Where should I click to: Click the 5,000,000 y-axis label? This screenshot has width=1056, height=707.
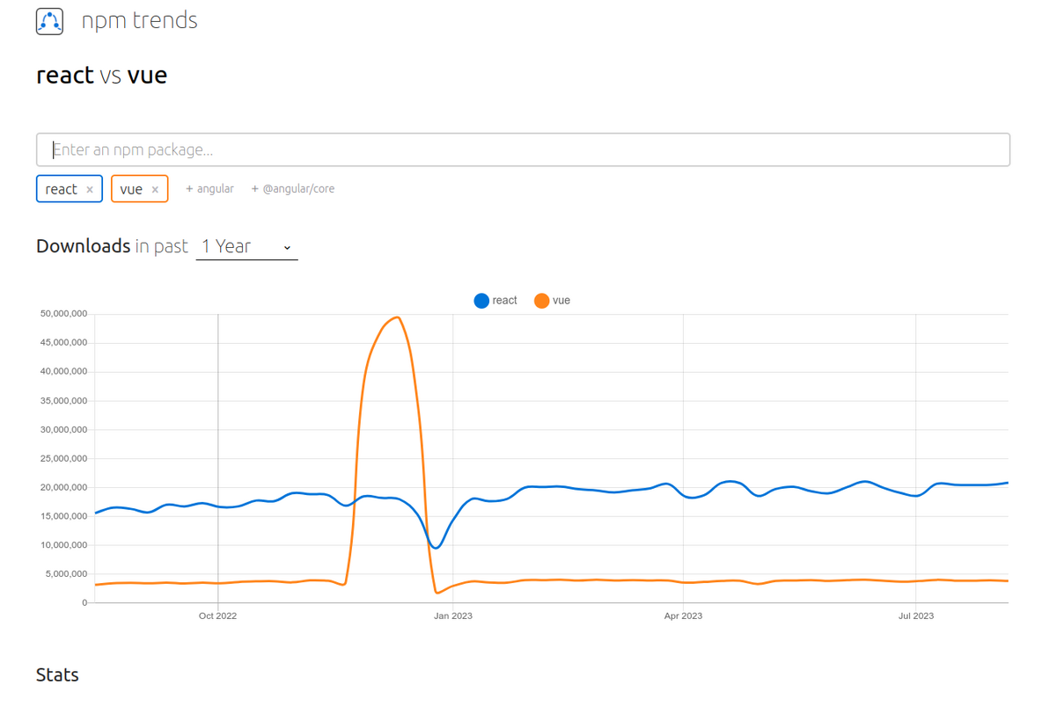click(x=66, y=574)
